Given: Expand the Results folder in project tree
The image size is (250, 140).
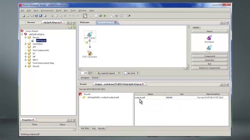Looking at the screenshot, I should (x=25, y=66).
